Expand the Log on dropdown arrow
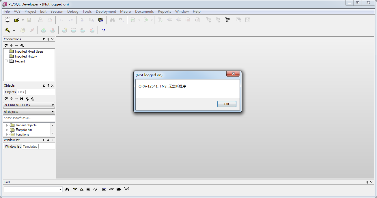The width and height of the screenshot is (377, 198). coord(14,31)
